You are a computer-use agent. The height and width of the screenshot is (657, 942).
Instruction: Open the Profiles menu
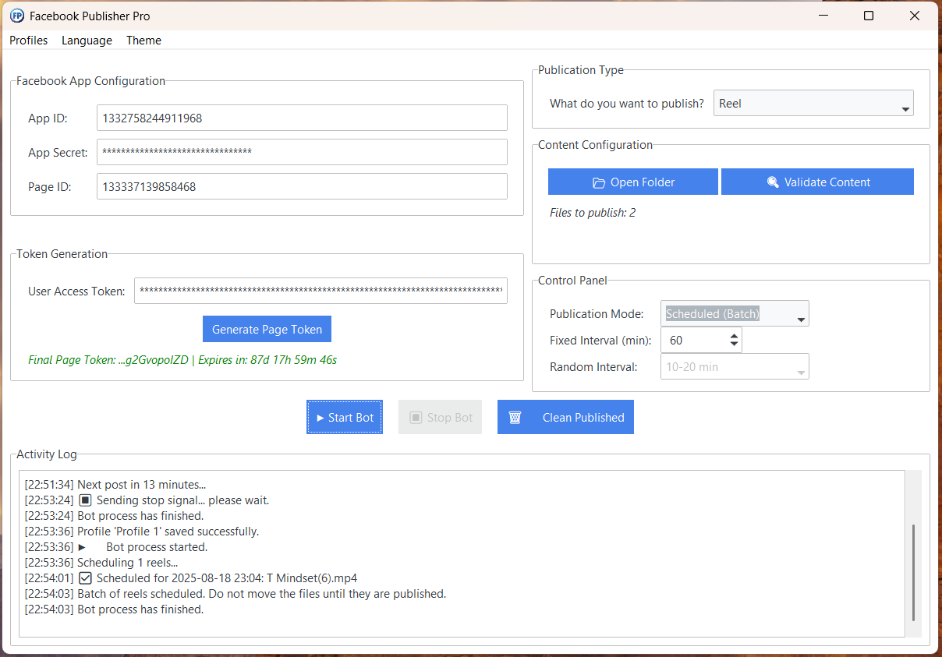(29, 41)
